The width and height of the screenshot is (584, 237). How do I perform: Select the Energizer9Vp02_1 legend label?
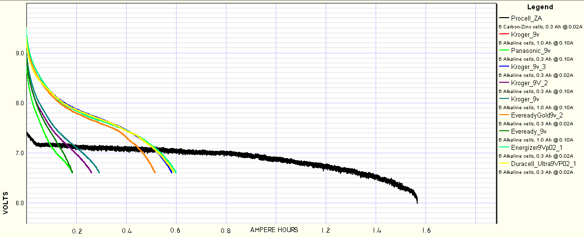click(x=537, y=147)
